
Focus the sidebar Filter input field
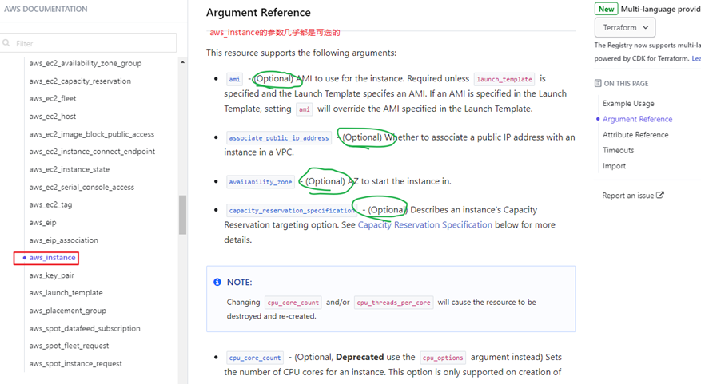pos(88,43)
